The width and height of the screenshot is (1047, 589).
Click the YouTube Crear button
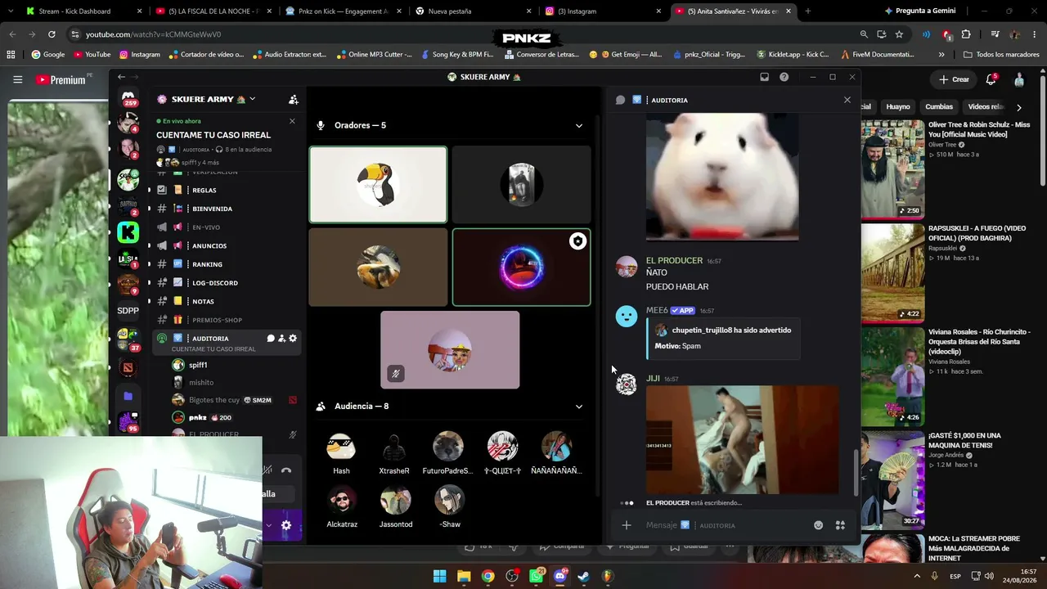954,79
